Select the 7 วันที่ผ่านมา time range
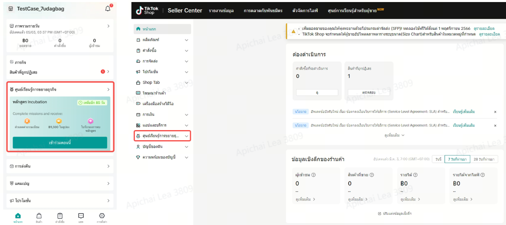The height and width of the screenshot is (225, 506). [457, 159]
